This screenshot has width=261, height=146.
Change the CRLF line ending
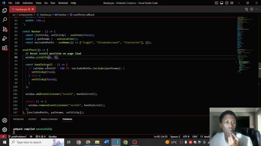195,137
